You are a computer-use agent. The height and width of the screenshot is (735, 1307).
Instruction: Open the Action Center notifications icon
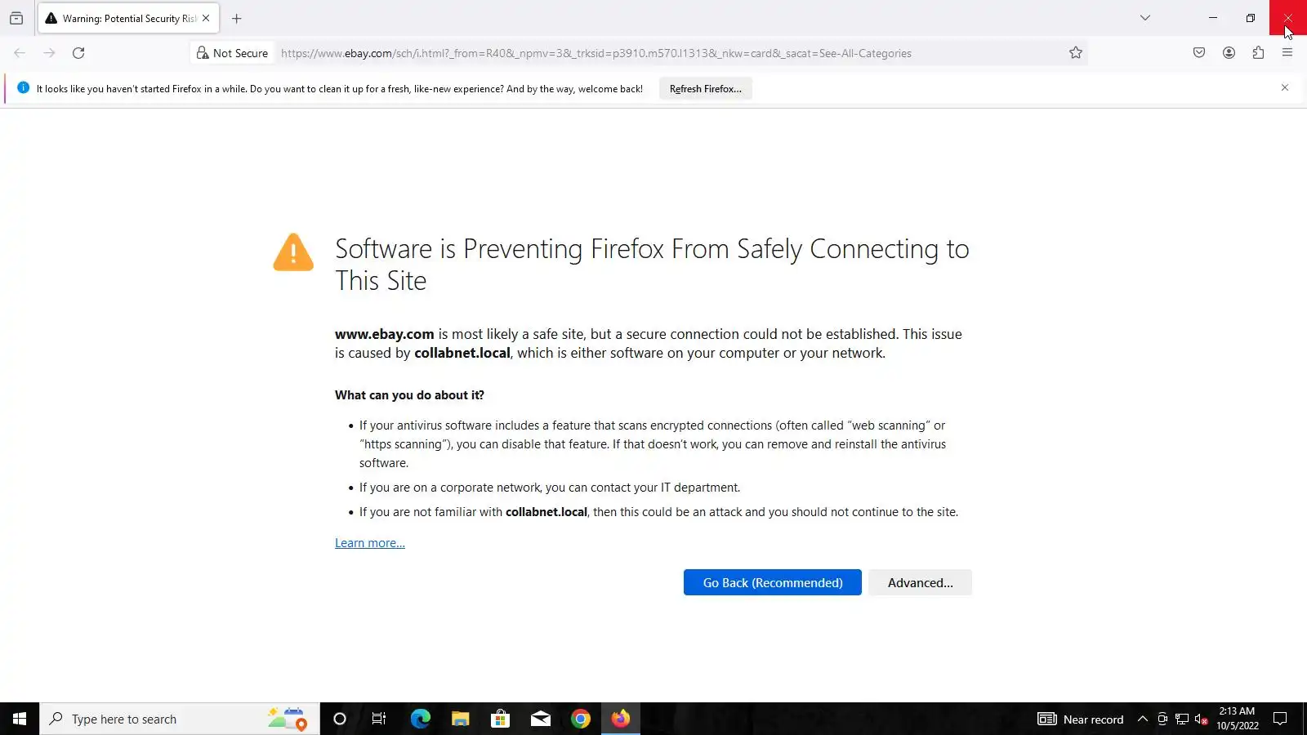1281,719
